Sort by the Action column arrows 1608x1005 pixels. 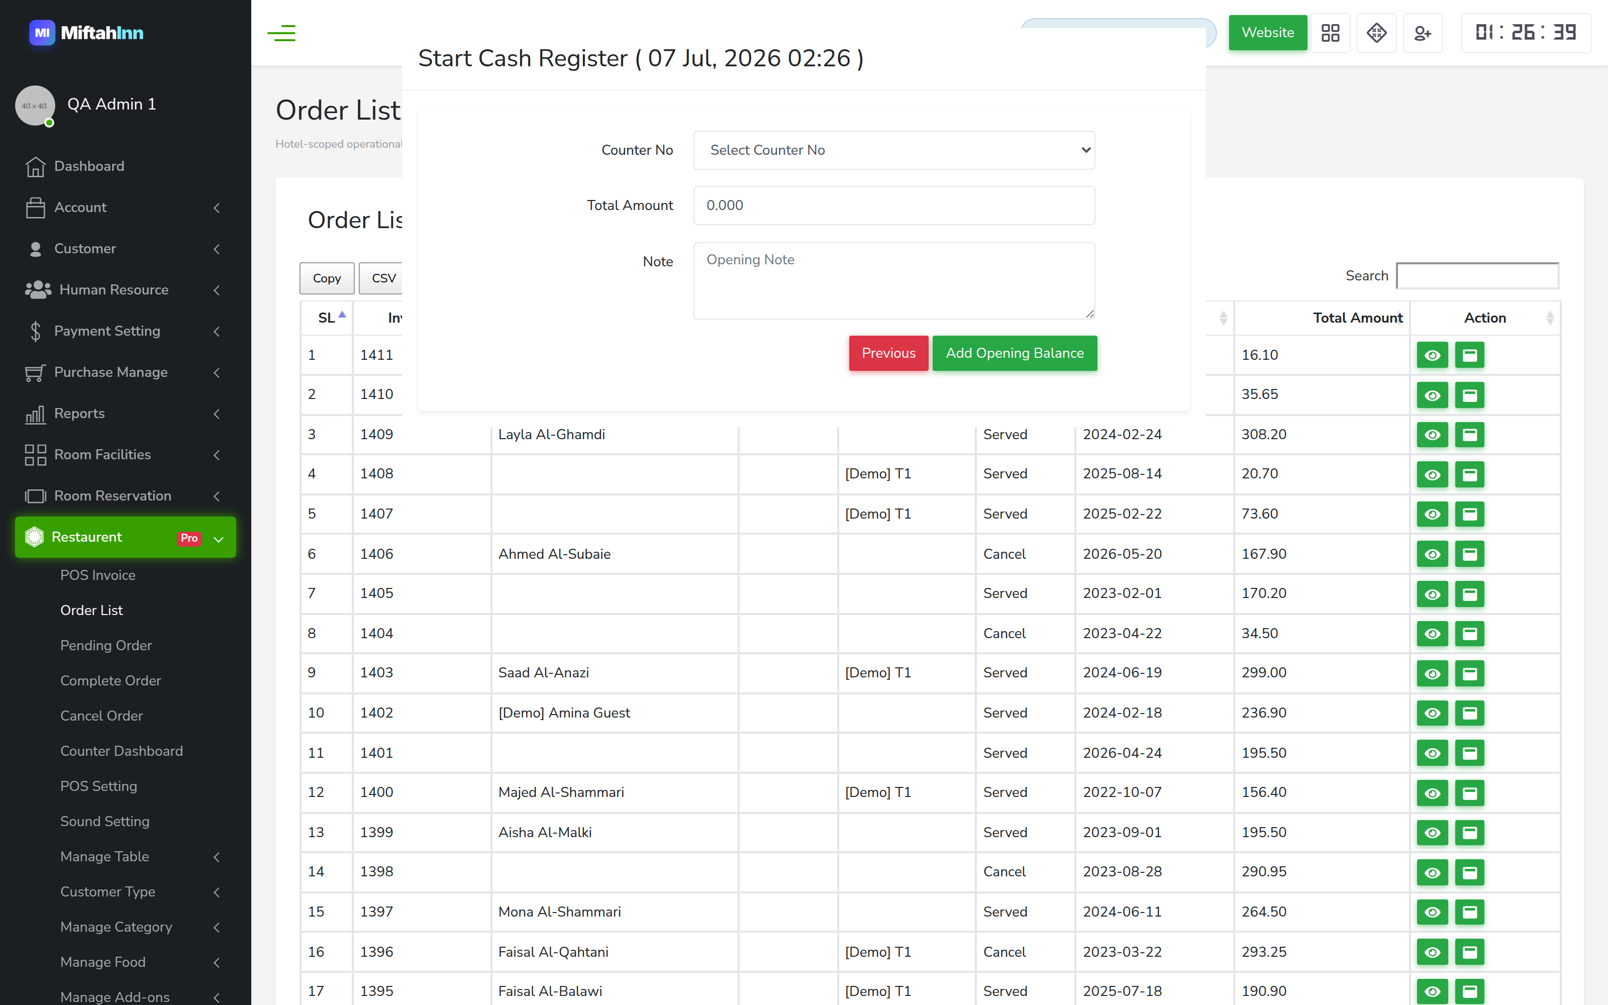click(x=1550, y=319)
